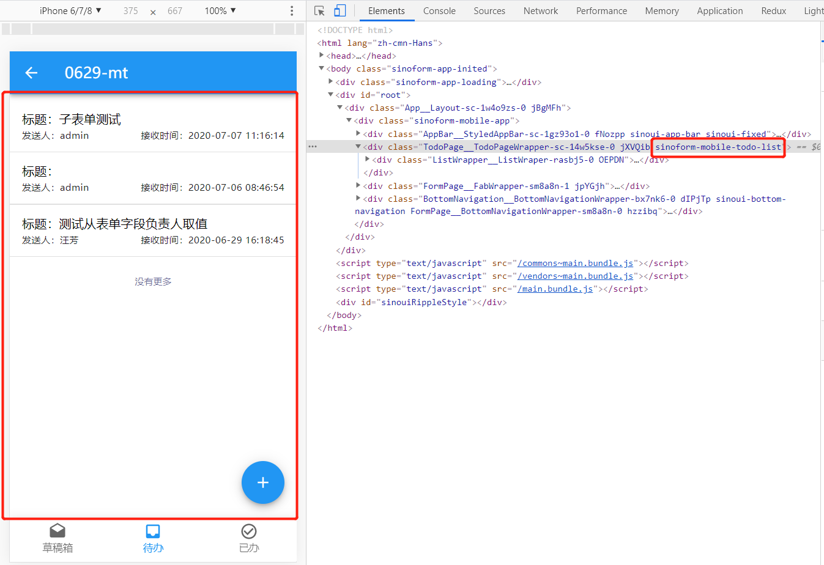Open the Sources tab
This screenshot has width=824, height=565.
click(x=489, y=10)
